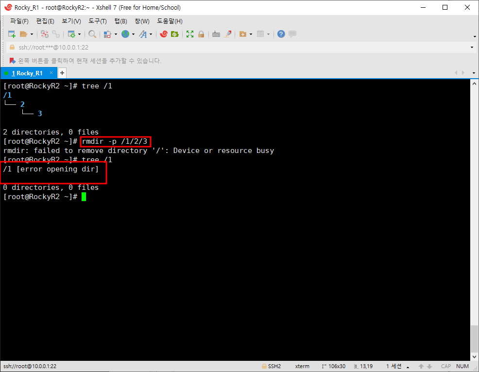Open the toolbar options arrow at far right

[475, 36]
